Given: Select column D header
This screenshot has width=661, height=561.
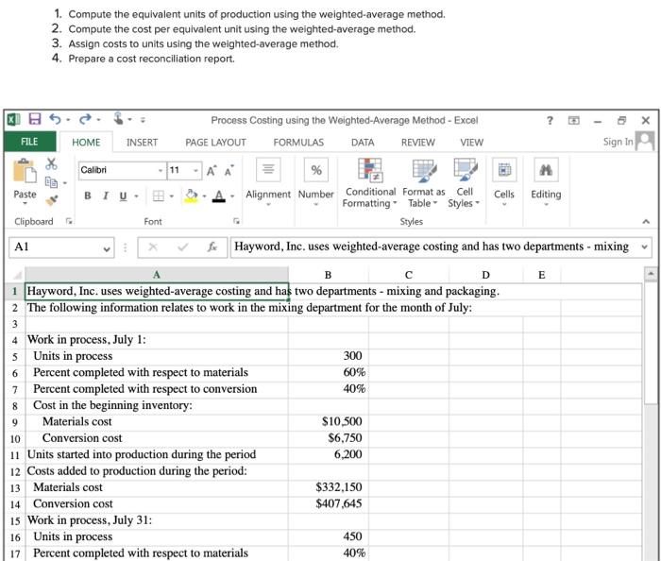Looking at the screenshot, I should pyautogui.click(x=485, y=275).
